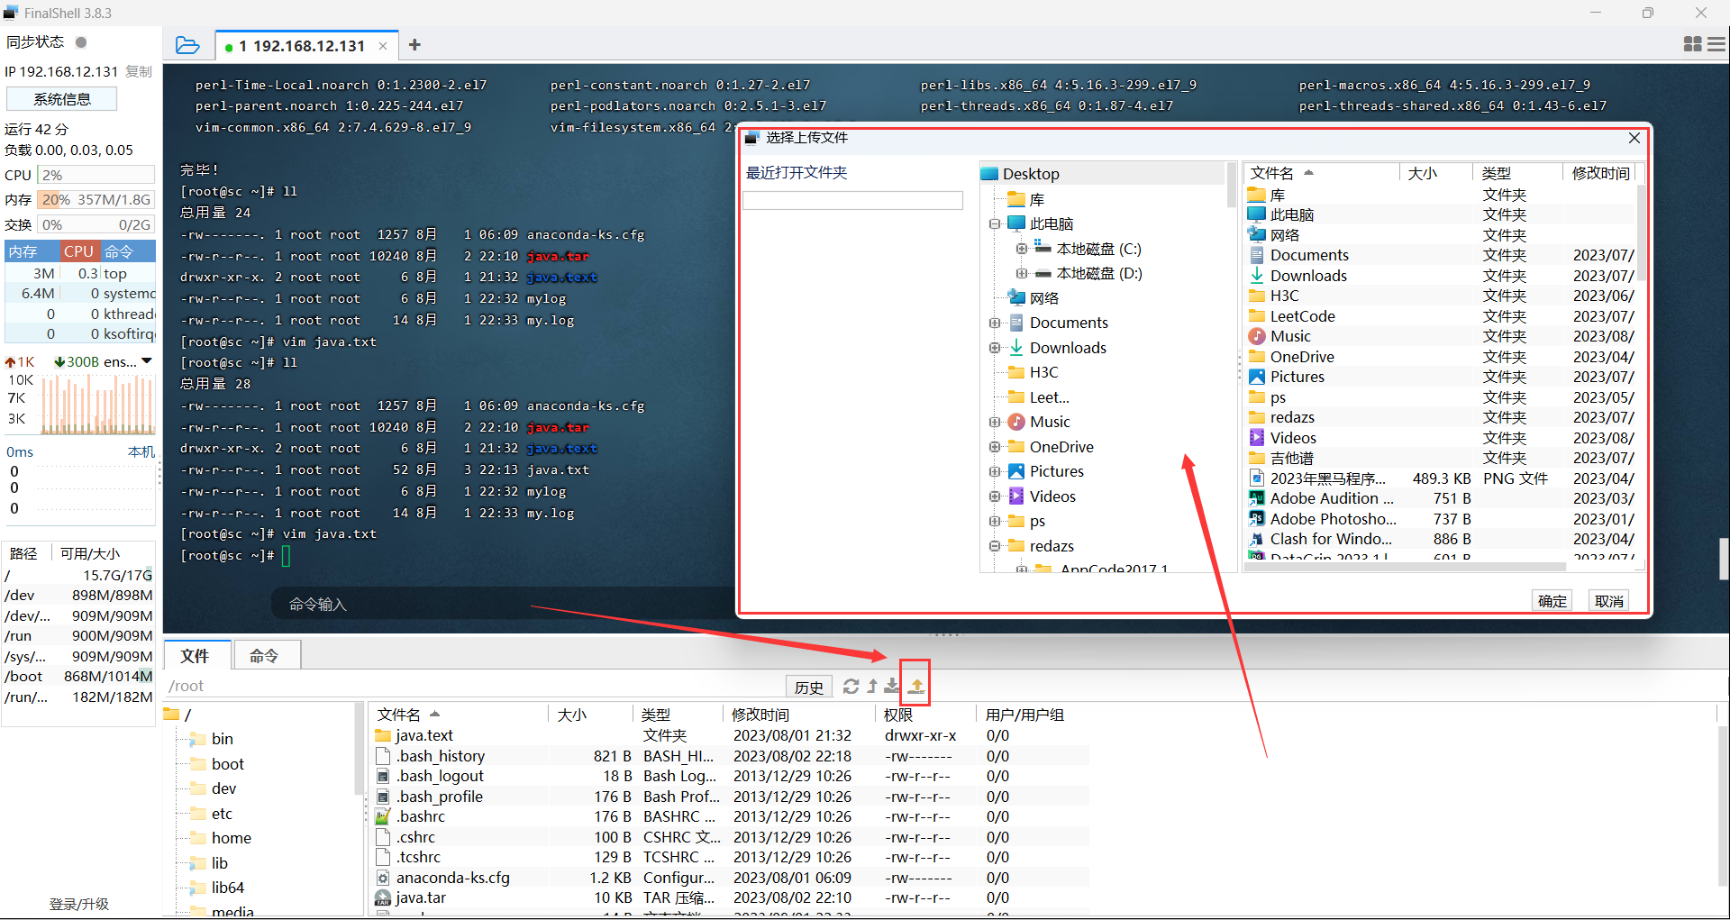The image size is (1730, 920).
Task: Click the /boot disk usage row
Action: coord(79,677)
